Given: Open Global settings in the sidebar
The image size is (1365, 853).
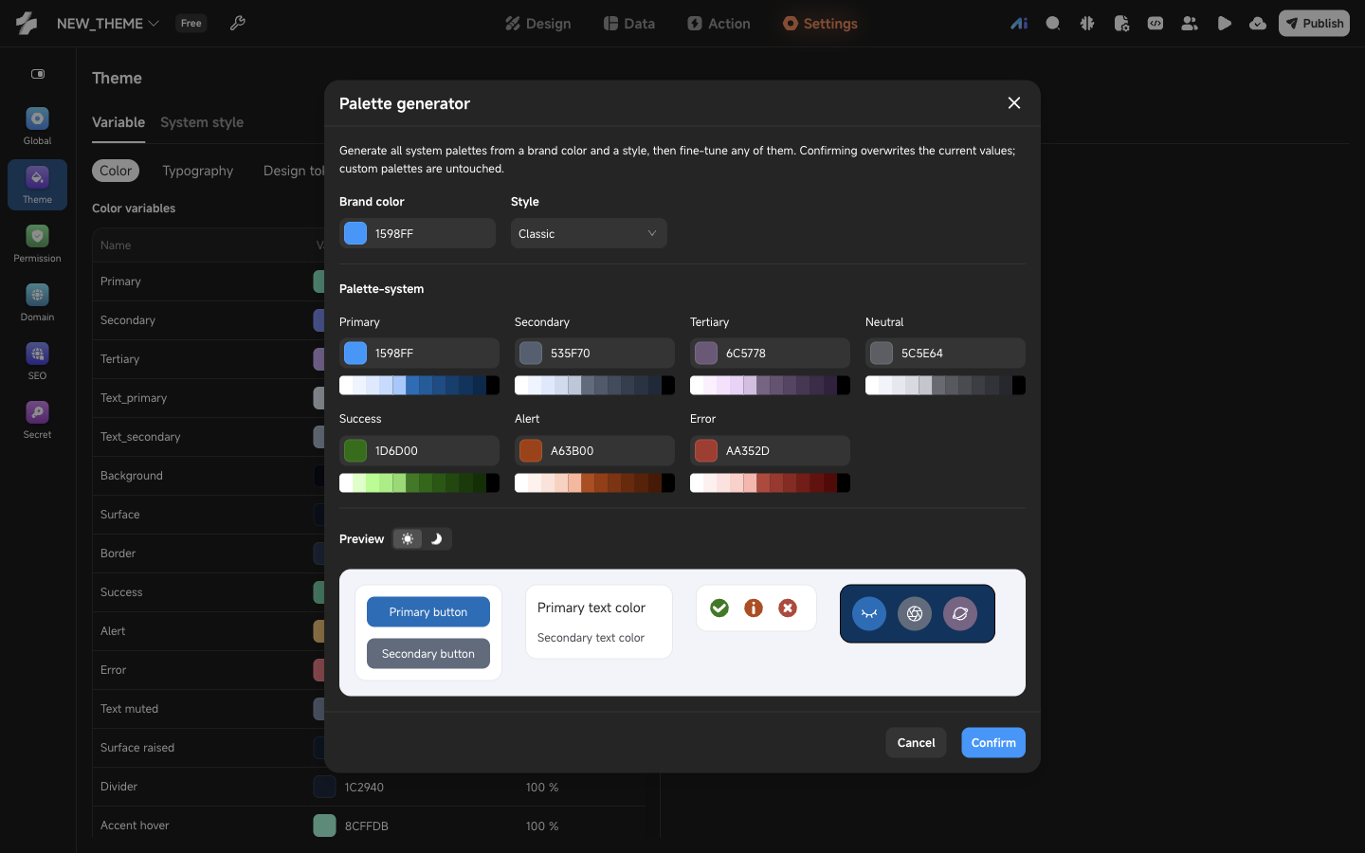Looking at the screenshot, I should tap(37, 126).
